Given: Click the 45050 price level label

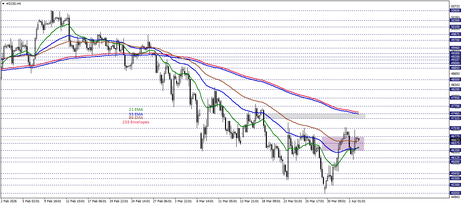Looking at the screenshot, I should click(x=455, y=193).
